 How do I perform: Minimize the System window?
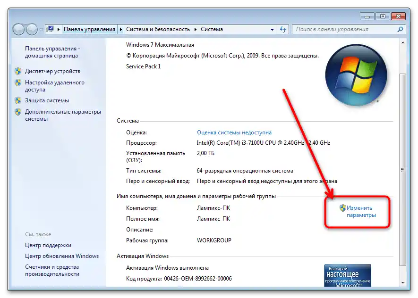367,17
